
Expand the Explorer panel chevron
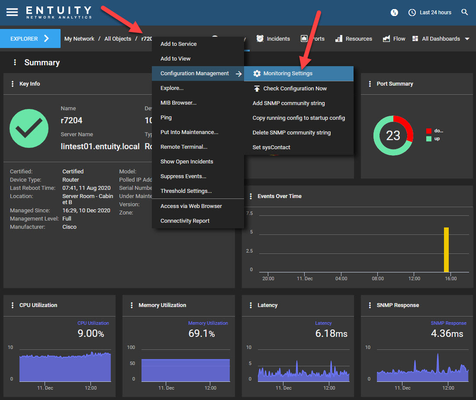tap(46, 38)
